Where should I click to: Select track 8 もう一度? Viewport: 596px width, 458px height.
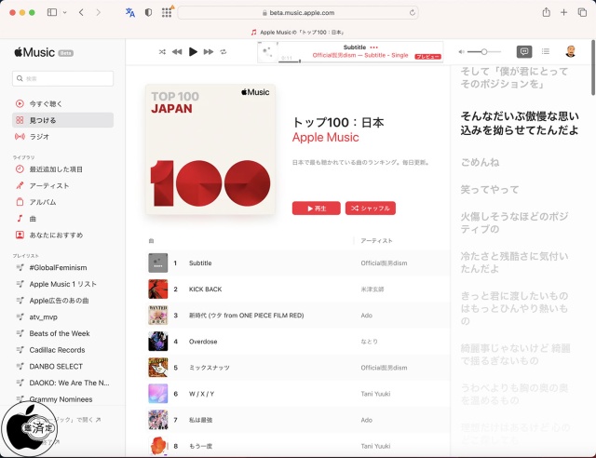[x=298, y=446]
